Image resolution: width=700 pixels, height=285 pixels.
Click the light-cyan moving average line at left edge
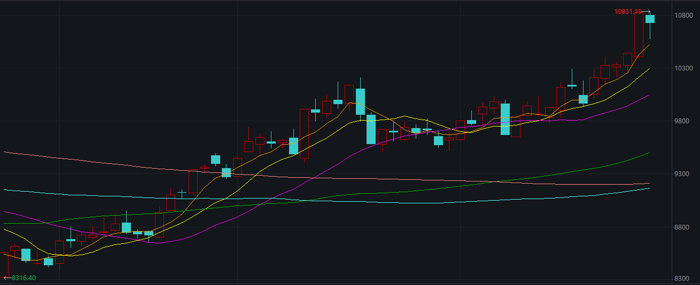click(6, 190)
